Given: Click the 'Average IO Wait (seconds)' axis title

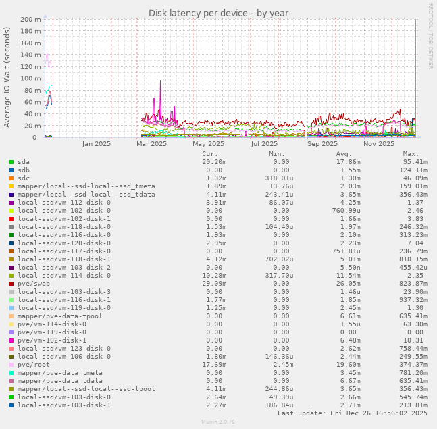Looking at the screenshot, I should click(x=7, y=77).
